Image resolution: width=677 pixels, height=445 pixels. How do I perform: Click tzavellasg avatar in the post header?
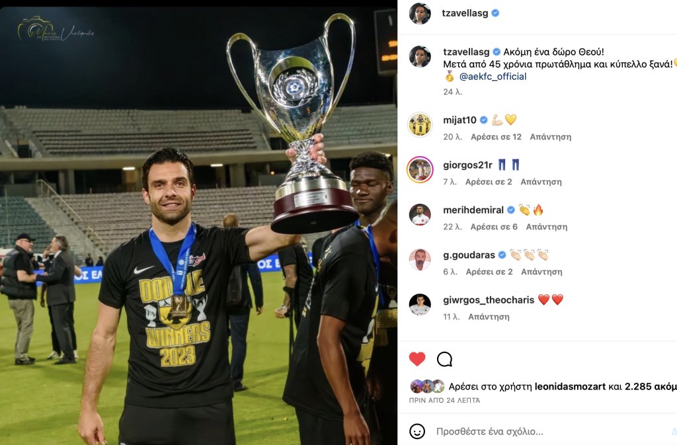pyautogui.click(x=420, y=13)
